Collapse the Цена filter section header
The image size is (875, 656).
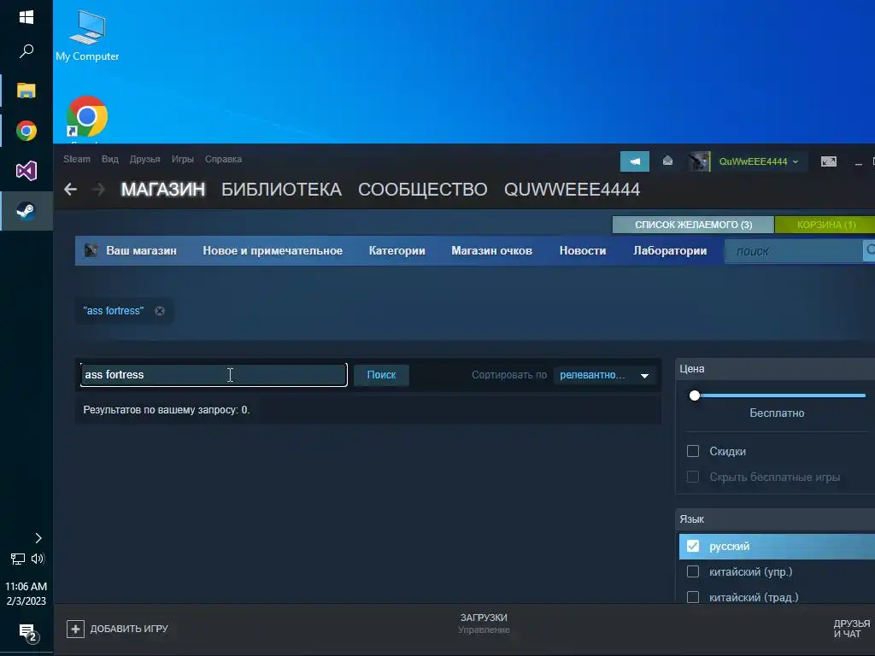(x=774, y=369)
